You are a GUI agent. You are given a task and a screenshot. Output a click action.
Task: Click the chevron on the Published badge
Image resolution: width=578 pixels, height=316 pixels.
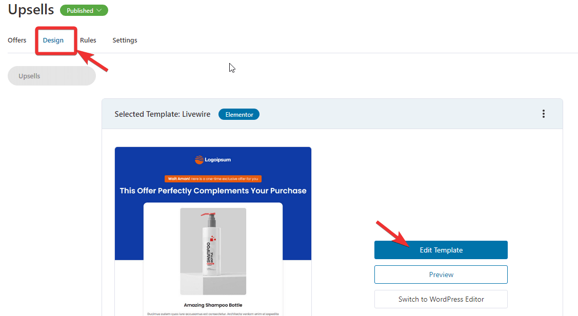coord(99,10)
